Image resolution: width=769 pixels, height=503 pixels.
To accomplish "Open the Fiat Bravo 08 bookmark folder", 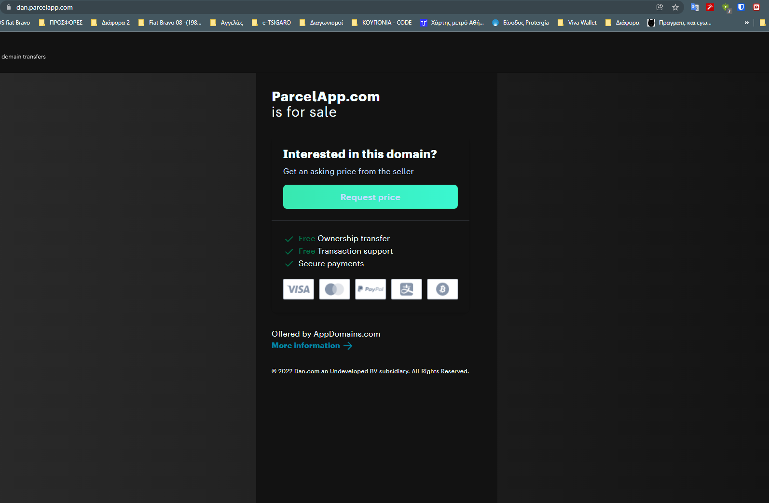I will pos(170,23).
